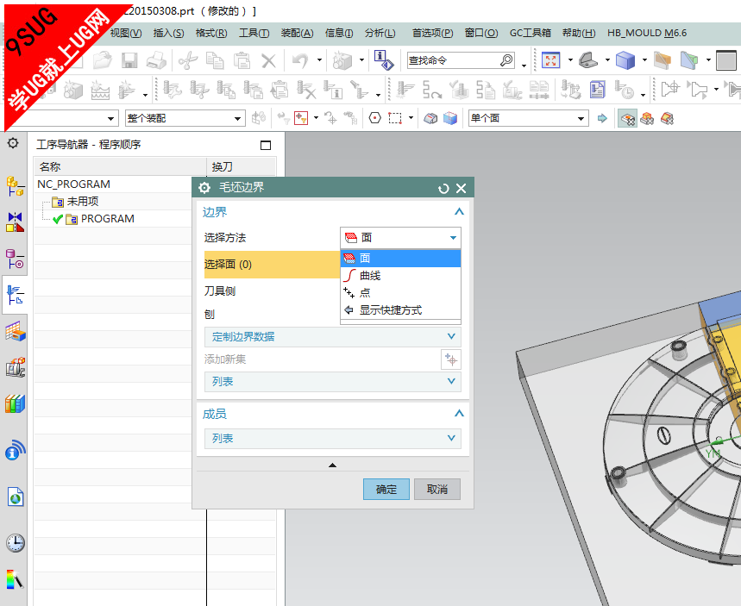Click the Fit view icon
This screenshot has height=606, width=741.
tap(550, 60)
